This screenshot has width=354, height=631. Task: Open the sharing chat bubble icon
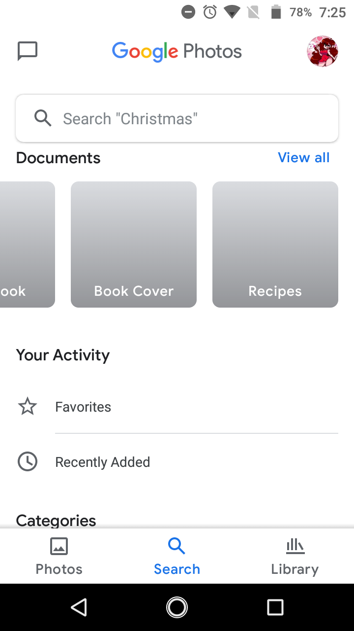(x=28, y=51)
